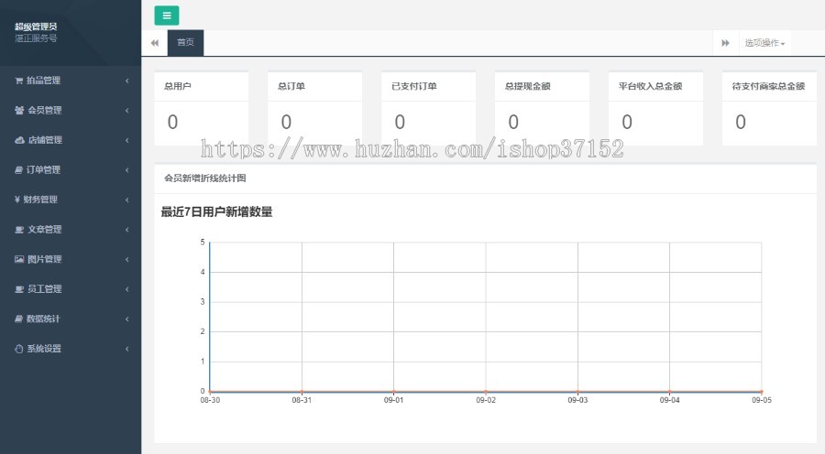The height and width of the screenshot is (454, 825).
Task: Click the tab backward double-arrow icon
Action: pos(155,42)
